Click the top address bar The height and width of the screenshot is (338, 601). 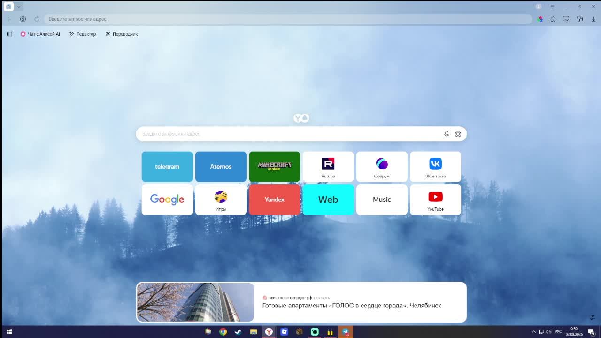click(x=288, y=19)
